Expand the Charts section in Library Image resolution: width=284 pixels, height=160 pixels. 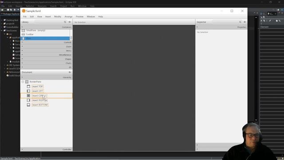tap(47, 63)
